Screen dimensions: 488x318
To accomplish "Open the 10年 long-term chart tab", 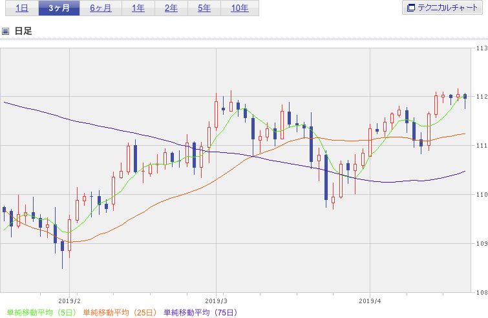I will pyautogui.click(x=240, y=8).
